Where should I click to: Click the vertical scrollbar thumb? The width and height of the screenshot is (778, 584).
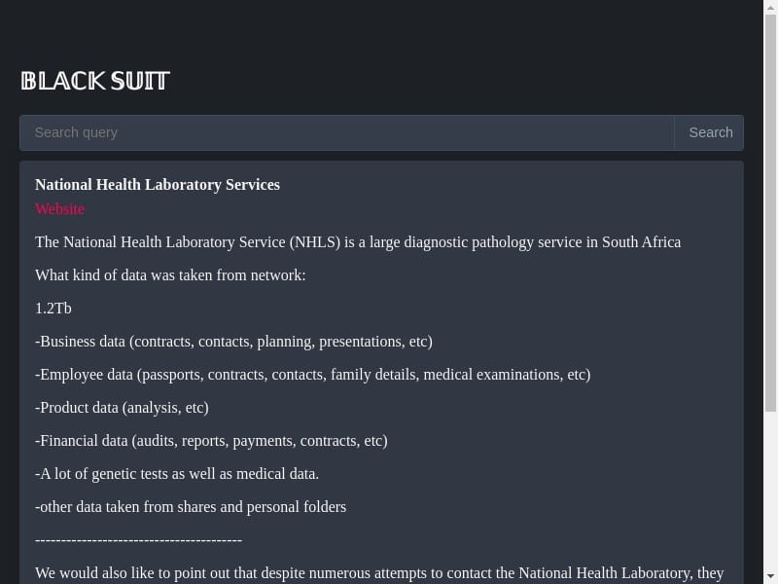click(770, 213)
